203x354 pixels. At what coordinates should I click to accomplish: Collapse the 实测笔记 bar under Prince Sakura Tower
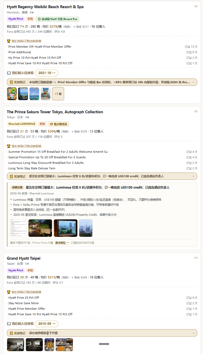(102, 176)
